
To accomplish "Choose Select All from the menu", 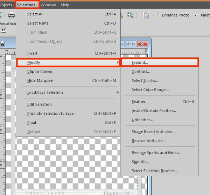I will coord(68,14).
